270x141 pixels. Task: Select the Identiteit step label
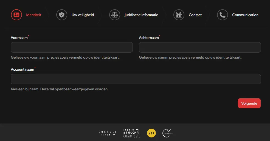coord(33,15)
